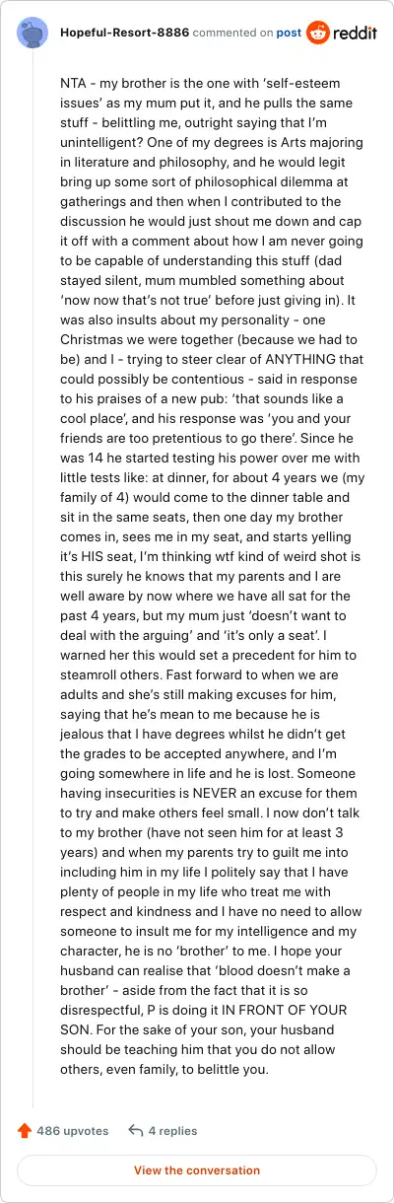Viewport: 394px width, 1203px height.
Task: Click the Reddit Snoo logo icon
Action: point(318,33)
